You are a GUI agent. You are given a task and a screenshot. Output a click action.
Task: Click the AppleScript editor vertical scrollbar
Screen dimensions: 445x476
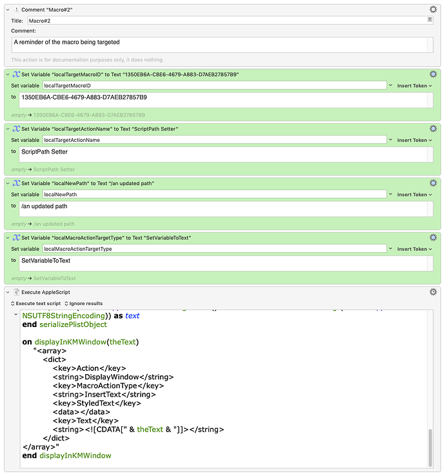[430, 445]
